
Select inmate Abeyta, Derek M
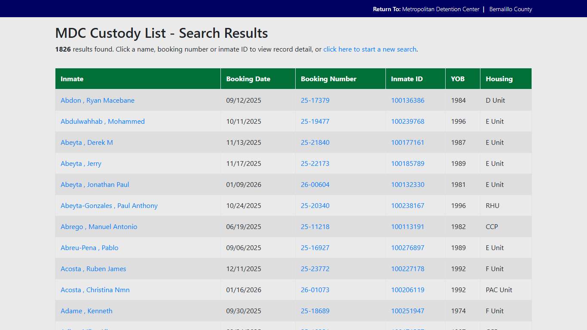[x=86, y=142]
